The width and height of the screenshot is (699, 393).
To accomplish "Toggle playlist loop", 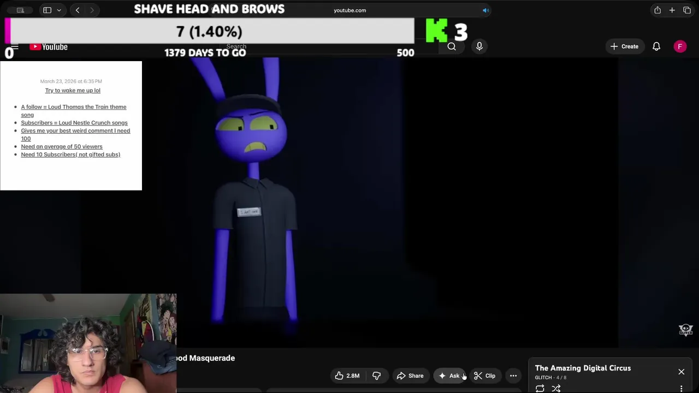I will pos(540,389).
